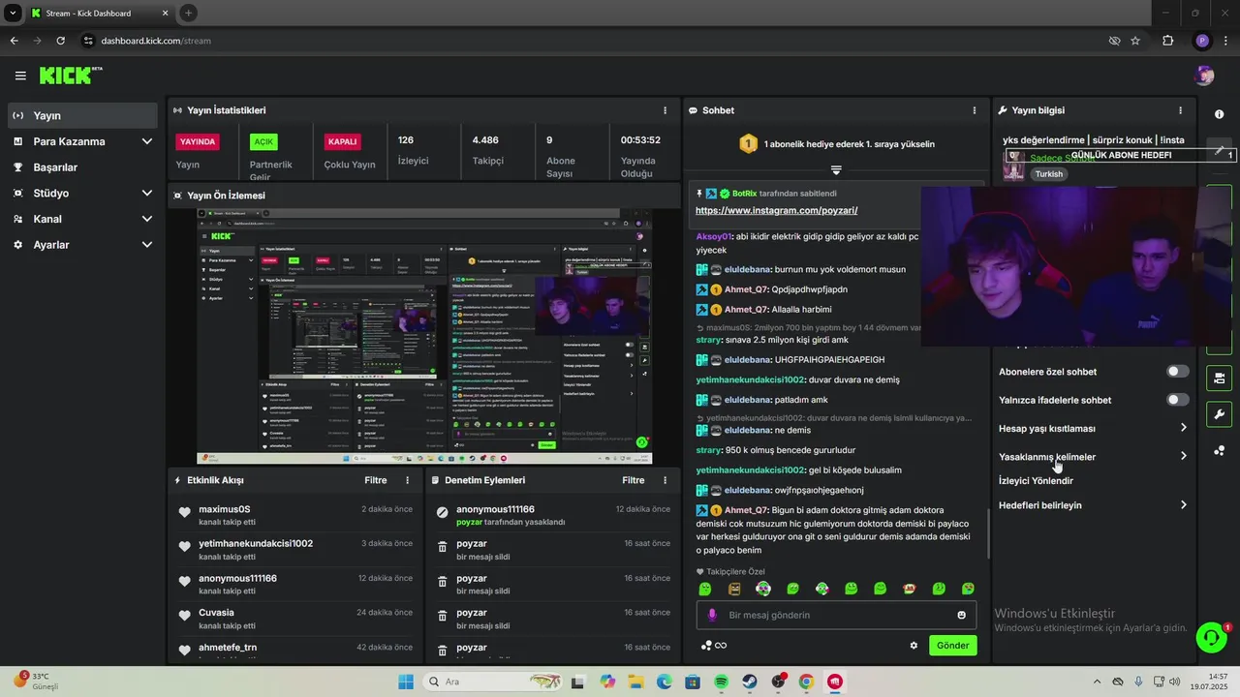The width and height of the screenshot is (1240, 697).
Task: Open Hedefleri belirleyin arrow
Action: (x=1183, y=504)
